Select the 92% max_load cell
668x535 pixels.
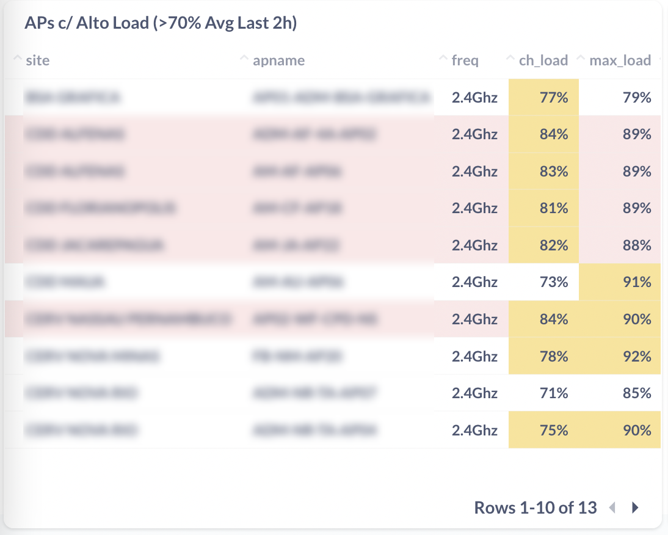[620, 355]
